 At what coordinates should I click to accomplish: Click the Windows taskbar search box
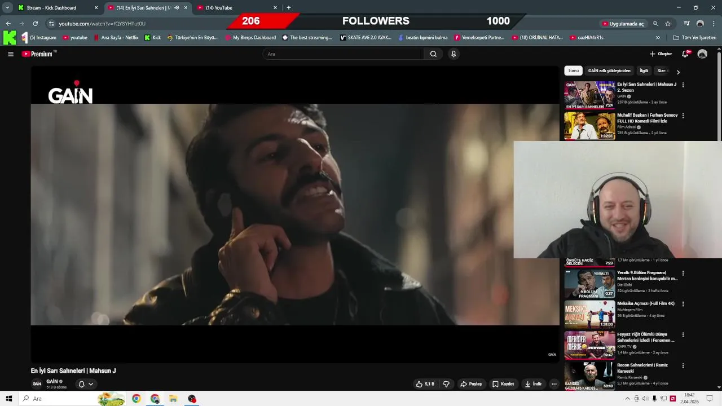pyautogui.click(x=72, y=399)
